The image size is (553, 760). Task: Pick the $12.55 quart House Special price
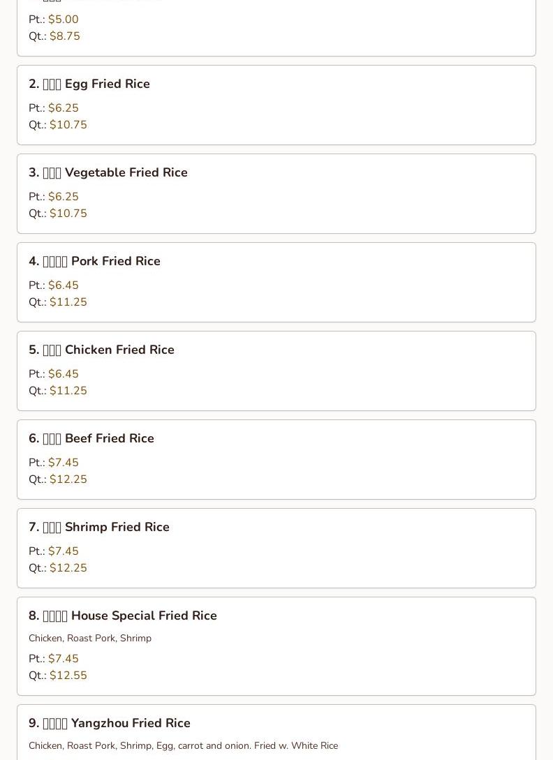(68, 676)
